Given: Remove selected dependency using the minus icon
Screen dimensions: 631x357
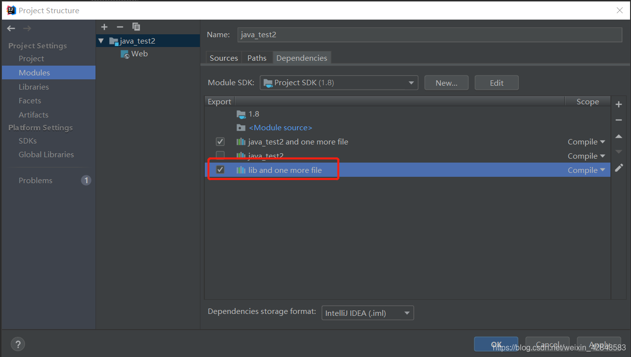Looking at the screenshot, I should tap(618, 120).
